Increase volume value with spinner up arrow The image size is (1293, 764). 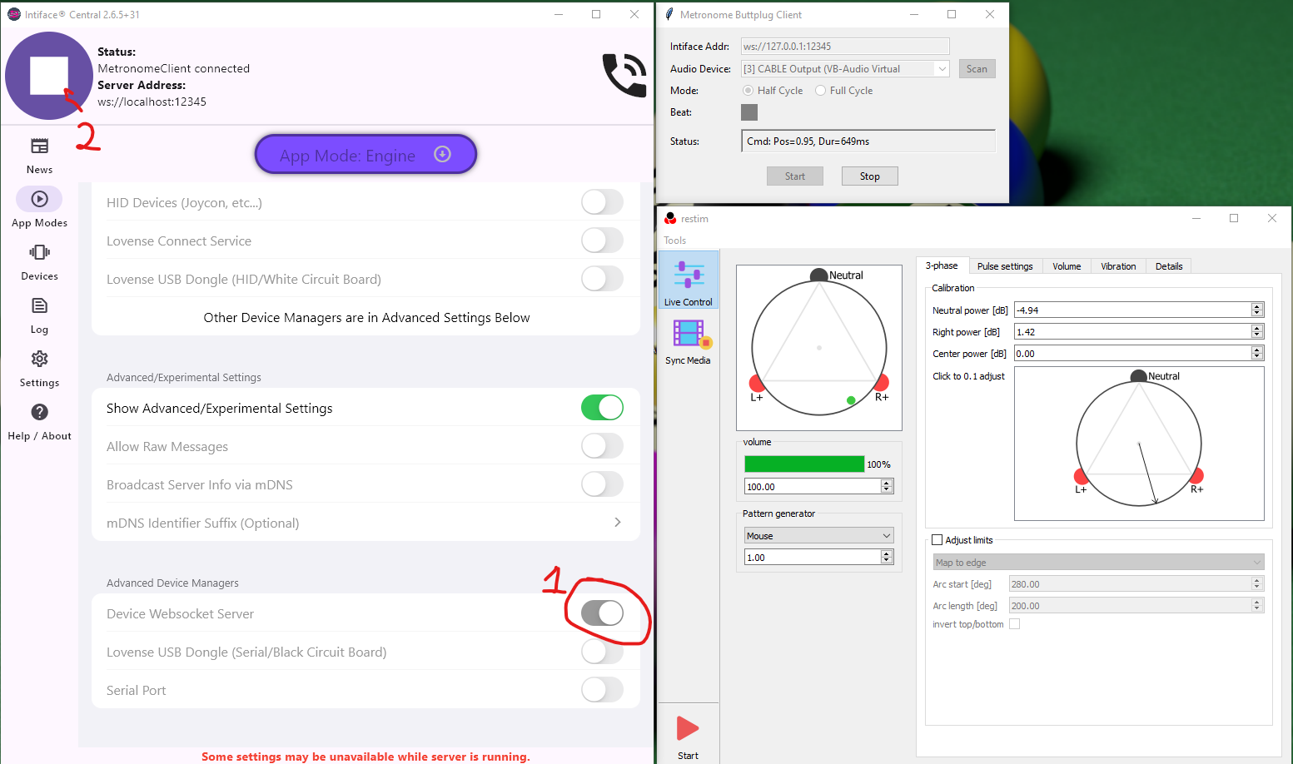pyautogui.click(x=887, y=484)
